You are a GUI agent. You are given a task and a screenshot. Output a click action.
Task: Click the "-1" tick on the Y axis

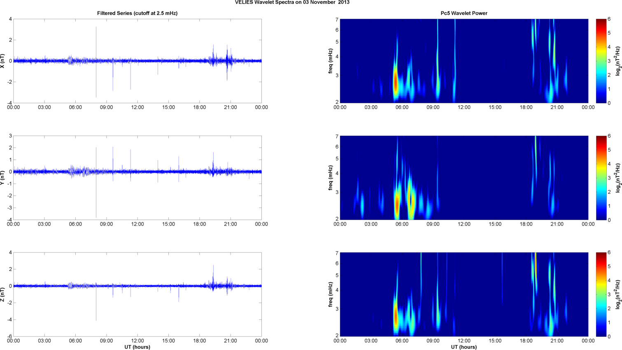pos(9,184)
